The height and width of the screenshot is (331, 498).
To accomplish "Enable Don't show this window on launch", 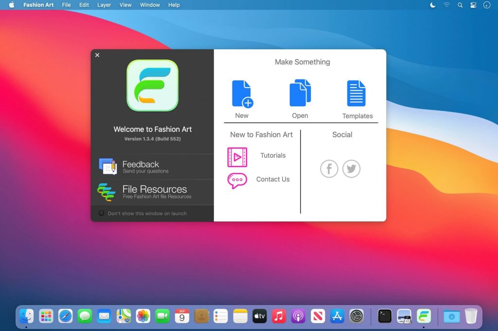I will click(101, 213).
